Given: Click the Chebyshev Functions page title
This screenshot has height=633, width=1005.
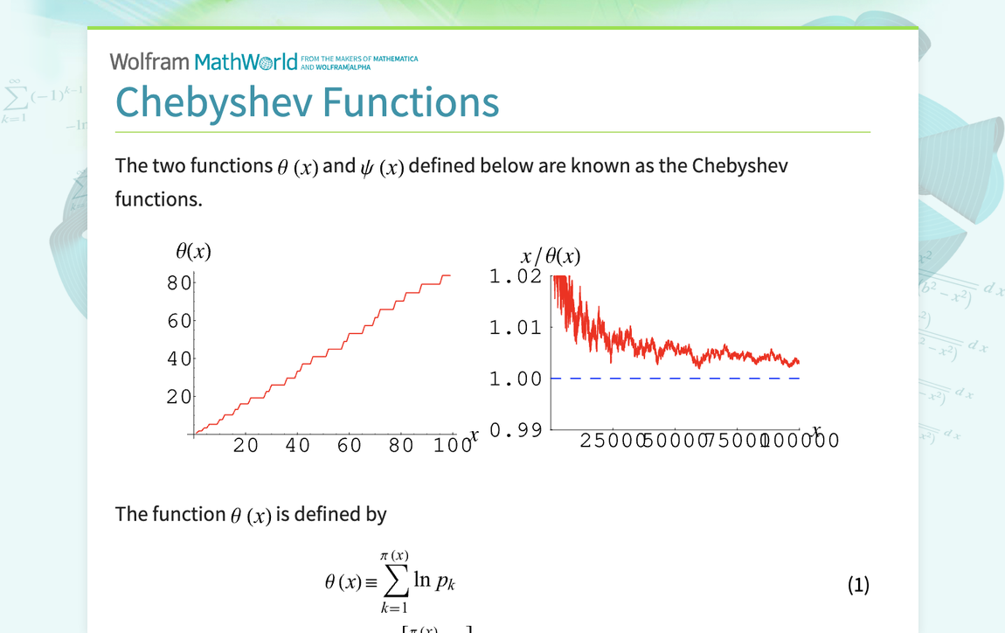Looking at the screenshot, I should 307,102.
